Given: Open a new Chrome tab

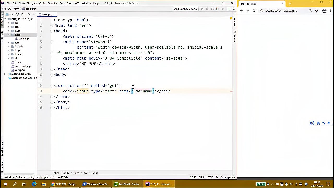Looking at the screenshot, I should [x=290, y=4].
